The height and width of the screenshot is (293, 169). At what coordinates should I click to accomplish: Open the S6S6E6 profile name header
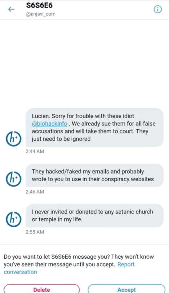(39, 5)
